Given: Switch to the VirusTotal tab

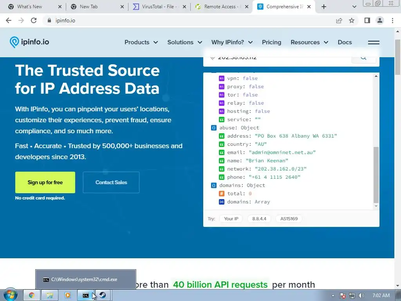Looking at the screenshot, I should click(158, 7).
